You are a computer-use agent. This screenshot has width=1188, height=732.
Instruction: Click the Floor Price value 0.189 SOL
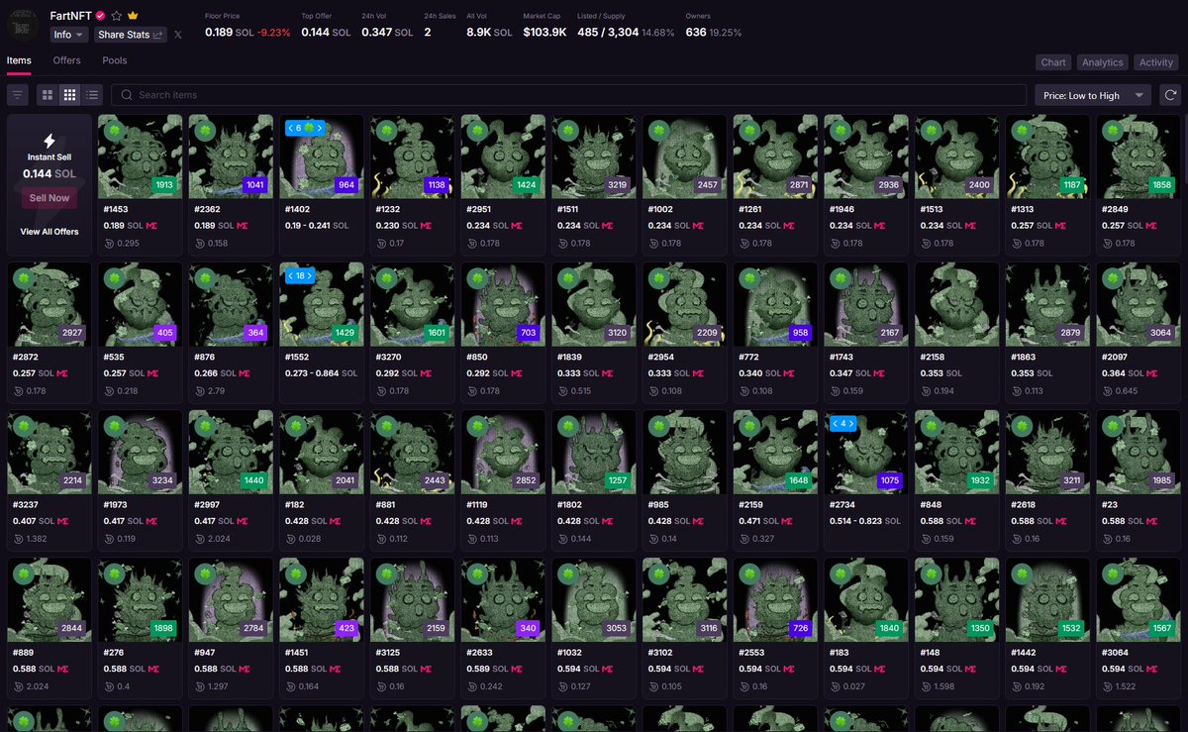229,33
